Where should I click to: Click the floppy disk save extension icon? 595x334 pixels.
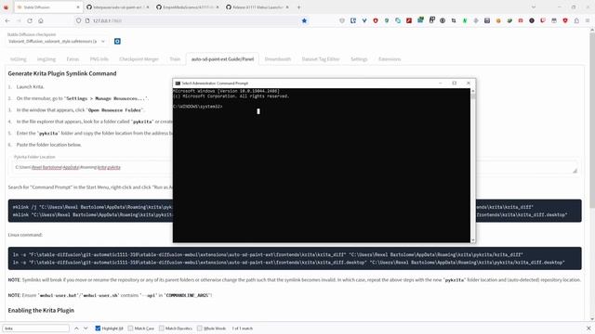click(x=487, y=20)
